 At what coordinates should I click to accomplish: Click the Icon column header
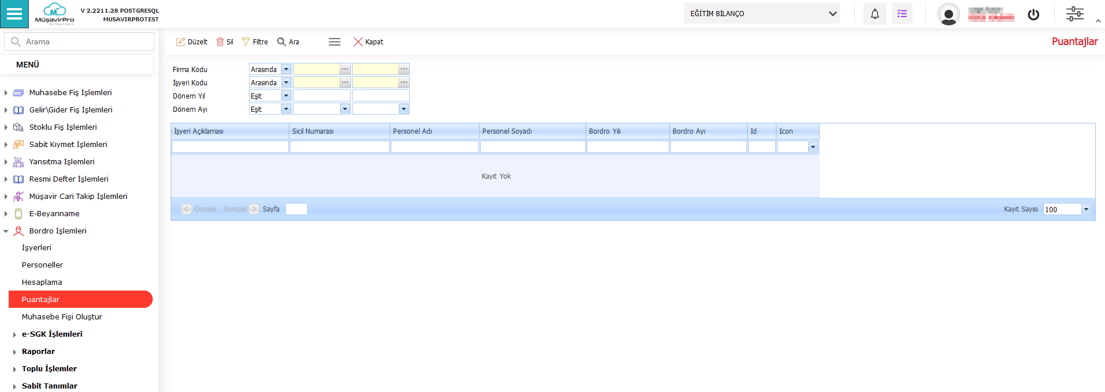click(798, 131)
